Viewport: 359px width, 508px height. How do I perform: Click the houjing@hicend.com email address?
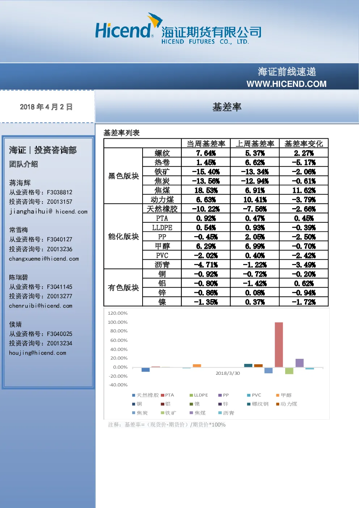(38, 353)
